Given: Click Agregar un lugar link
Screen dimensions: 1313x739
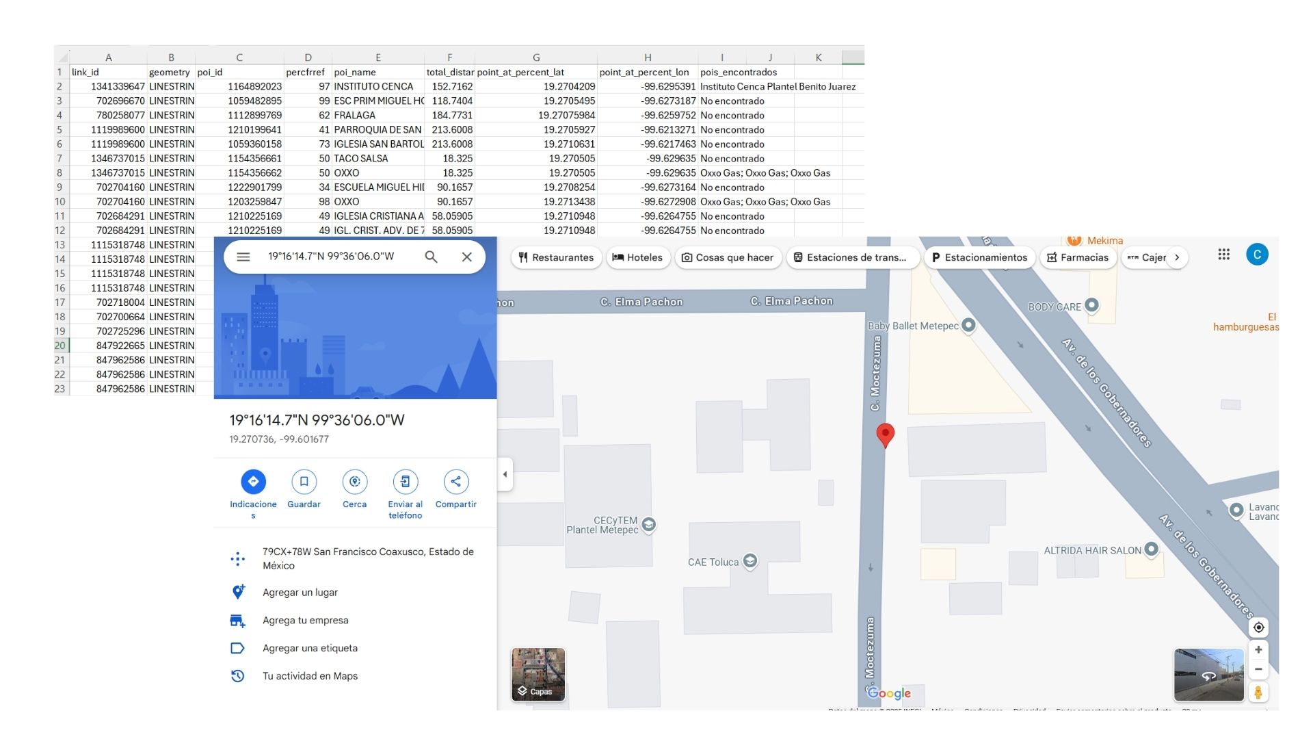Looking at the screenshot, I should point(300,593).
